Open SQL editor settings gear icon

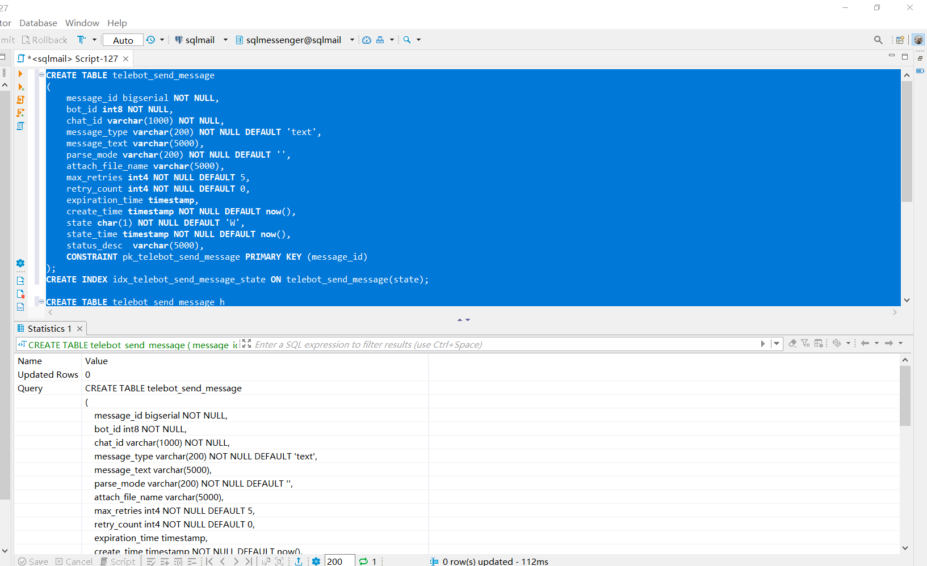coord(20,264)
